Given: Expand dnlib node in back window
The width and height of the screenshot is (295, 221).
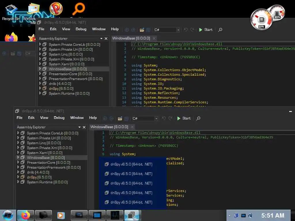Looking at the screenshot, I should coord(40,83).
